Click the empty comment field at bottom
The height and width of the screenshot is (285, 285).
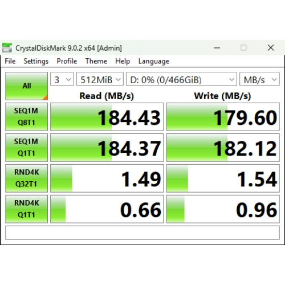[142, 233]
